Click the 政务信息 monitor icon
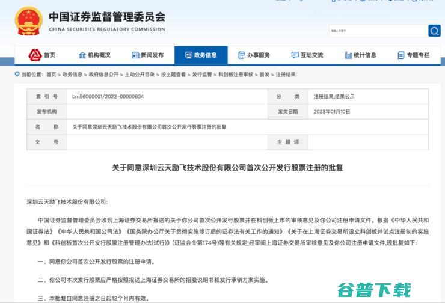This screenshot has height=303, width=445. pyautogui.click(x=189, y=55)
